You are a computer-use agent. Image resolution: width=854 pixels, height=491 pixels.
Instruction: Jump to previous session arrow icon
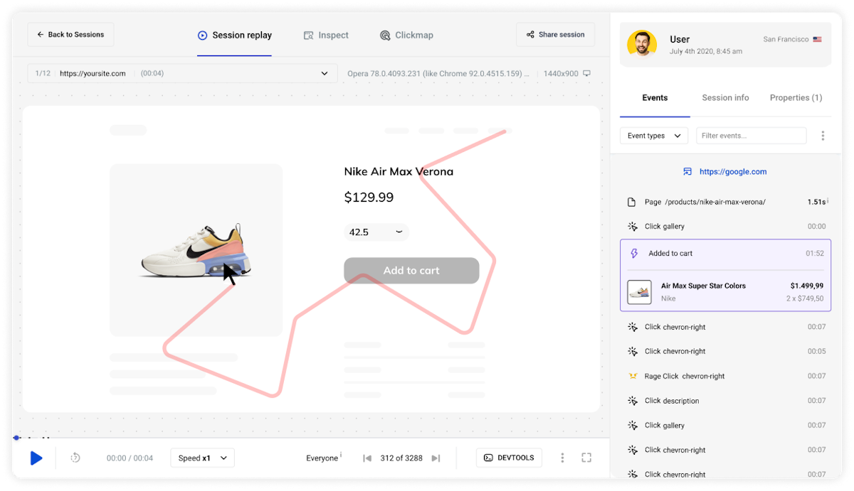(x=367, y=458)
